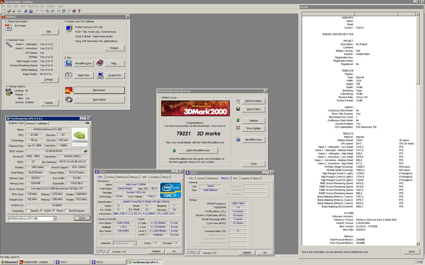Click the Details panel scrollbar down arrow
This screenshot has width=425, height=265.
click(418, 244)
